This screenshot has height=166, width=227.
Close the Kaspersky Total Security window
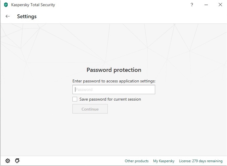[220, 5]
